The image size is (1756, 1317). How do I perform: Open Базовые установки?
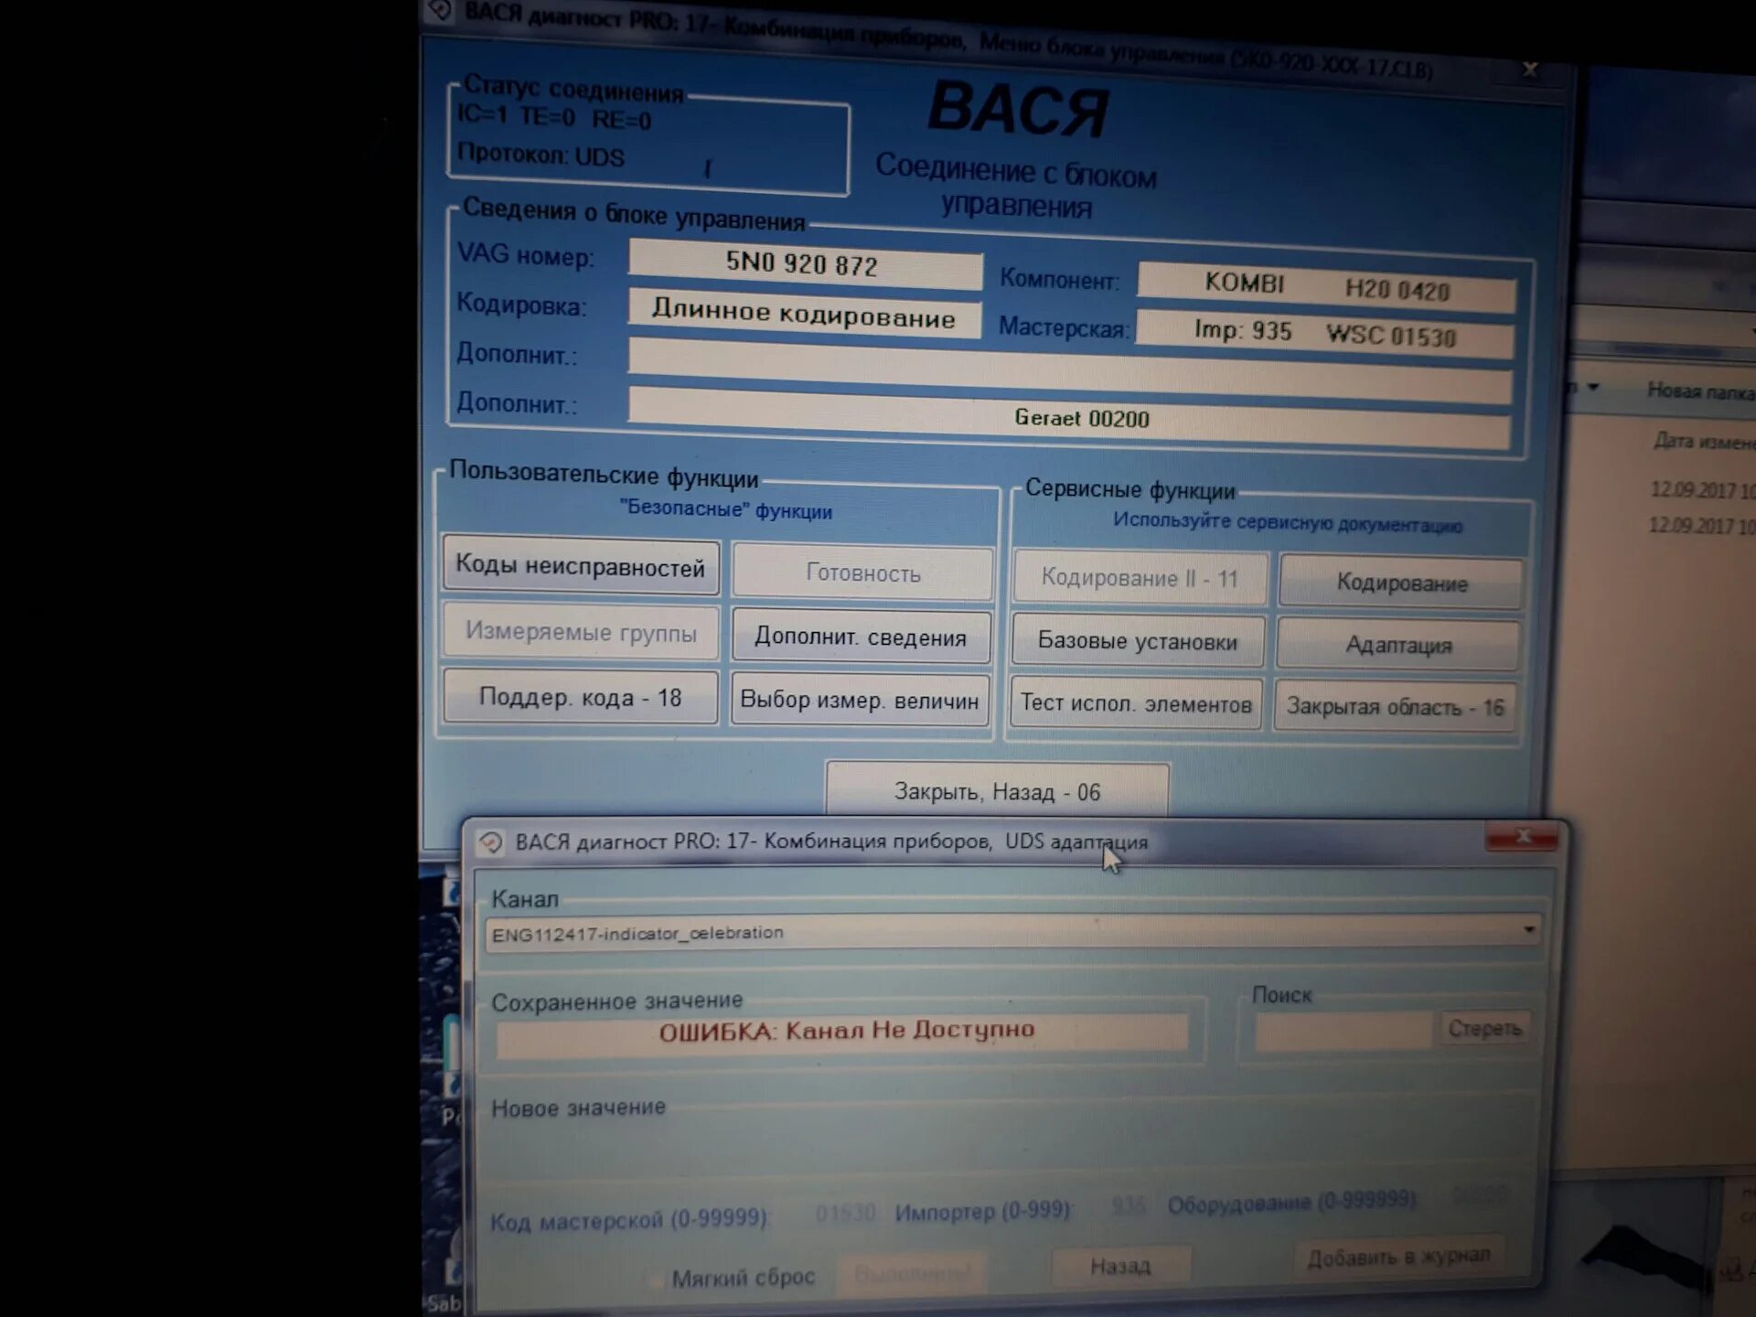pyautogui.click(x=1138, y=641)
